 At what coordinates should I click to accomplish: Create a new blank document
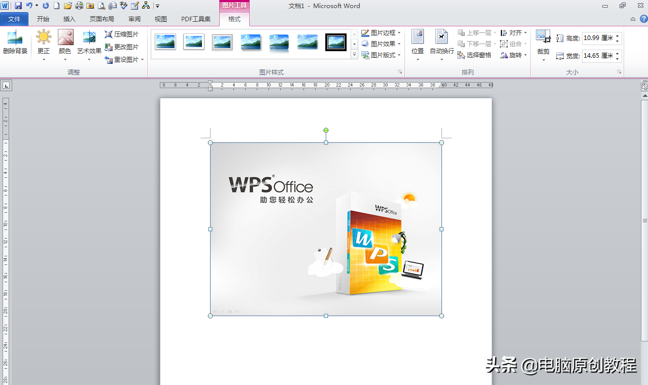[x=56, y=6]
